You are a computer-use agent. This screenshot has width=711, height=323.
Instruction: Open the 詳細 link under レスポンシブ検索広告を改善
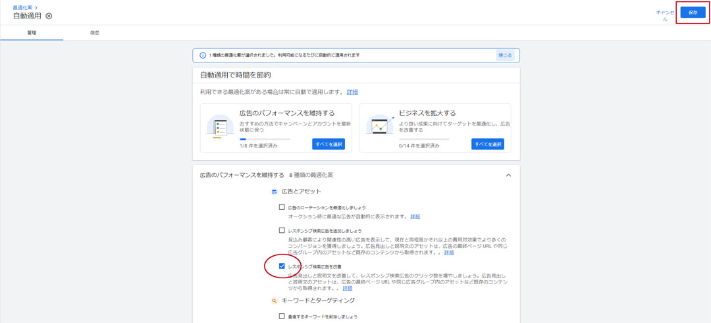click(x=348, y=288)
